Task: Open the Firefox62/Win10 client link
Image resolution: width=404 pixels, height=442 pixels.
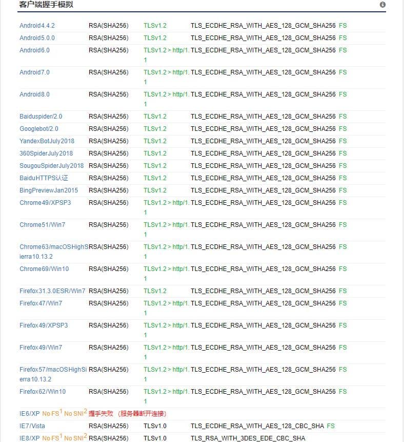Action: [43, 392]
